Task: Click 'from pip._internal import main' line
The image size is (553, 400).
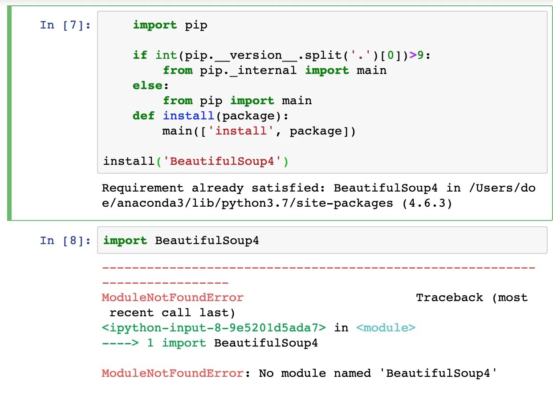Action: coord(275,70)
